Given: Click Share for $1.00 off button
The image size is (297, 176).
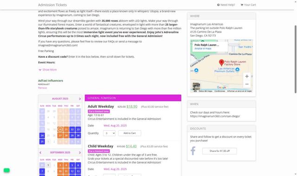Looking at the screenshot, I should [x=220, y=151].
